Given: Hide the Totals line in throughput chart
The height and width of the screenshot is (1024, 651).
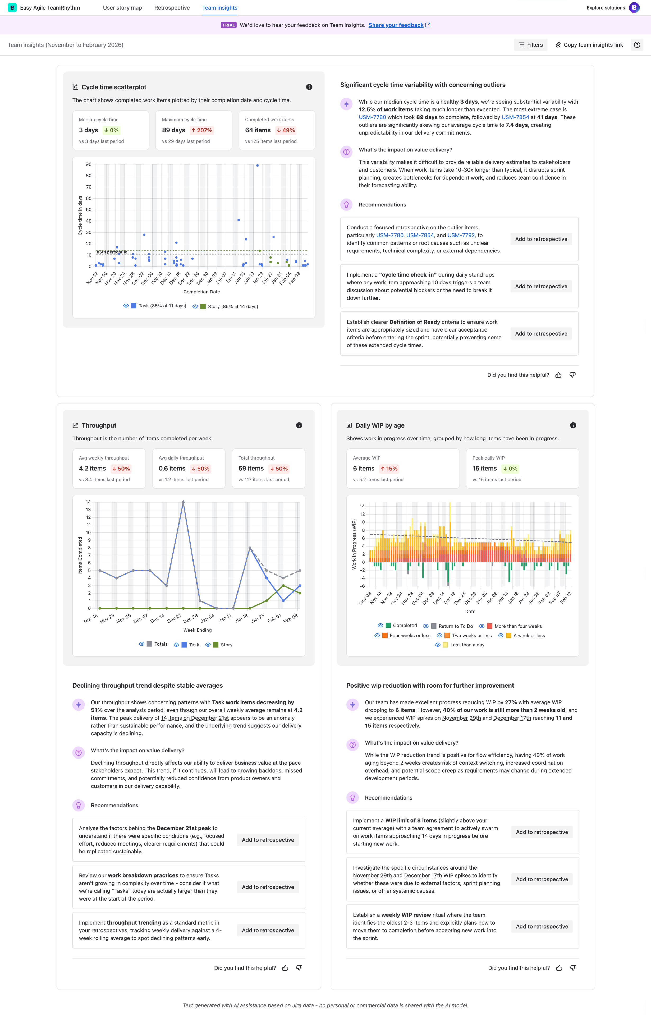Looking at the screenshot, I should pos(141,644).
